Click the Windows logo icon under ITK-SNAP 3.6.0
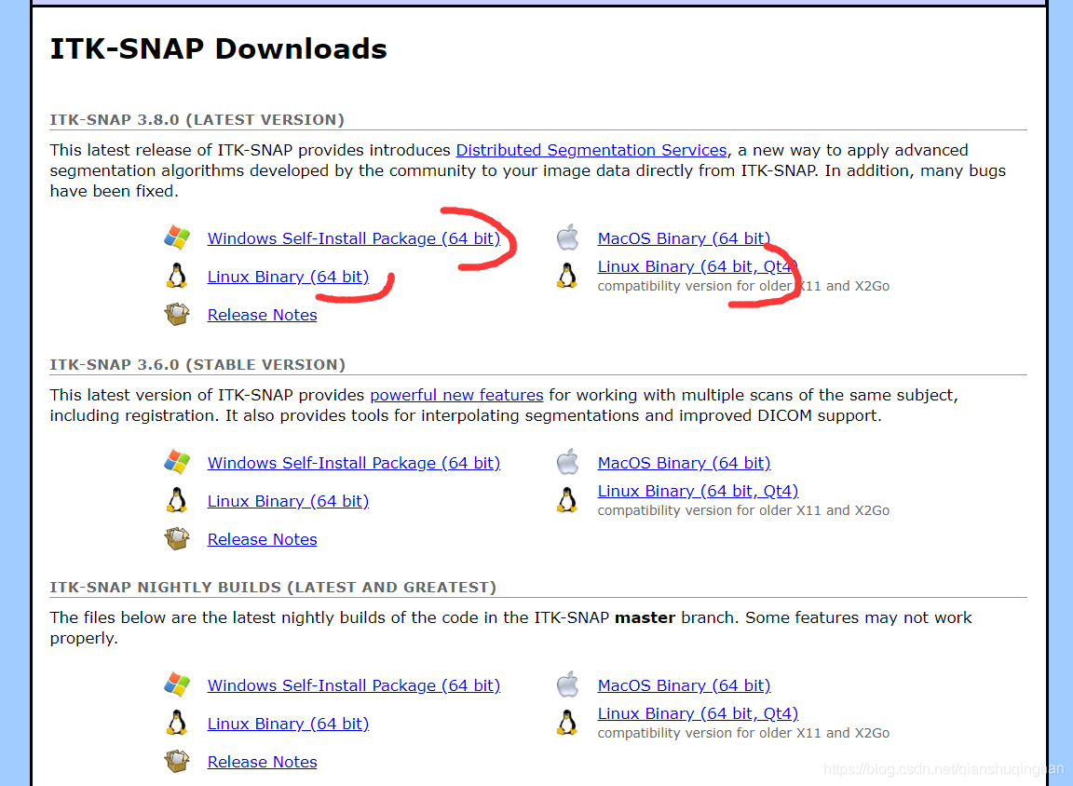Viewport: 1073px width, 786px height. 177,462
